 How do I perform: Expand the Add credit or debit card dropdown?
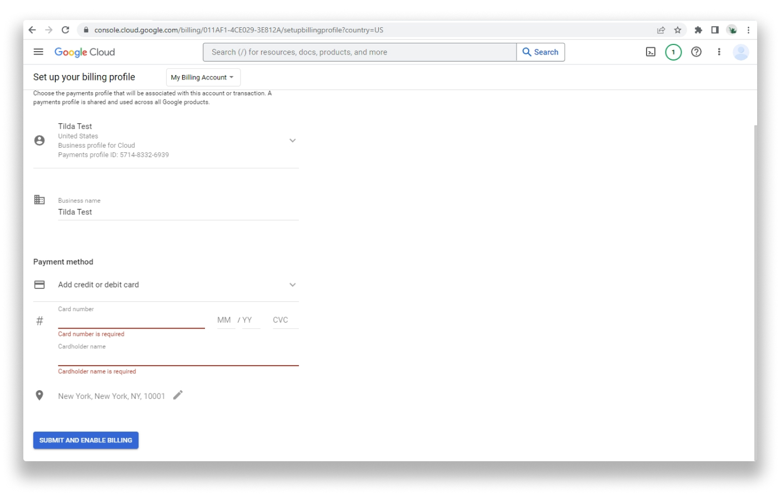point(292,285)
